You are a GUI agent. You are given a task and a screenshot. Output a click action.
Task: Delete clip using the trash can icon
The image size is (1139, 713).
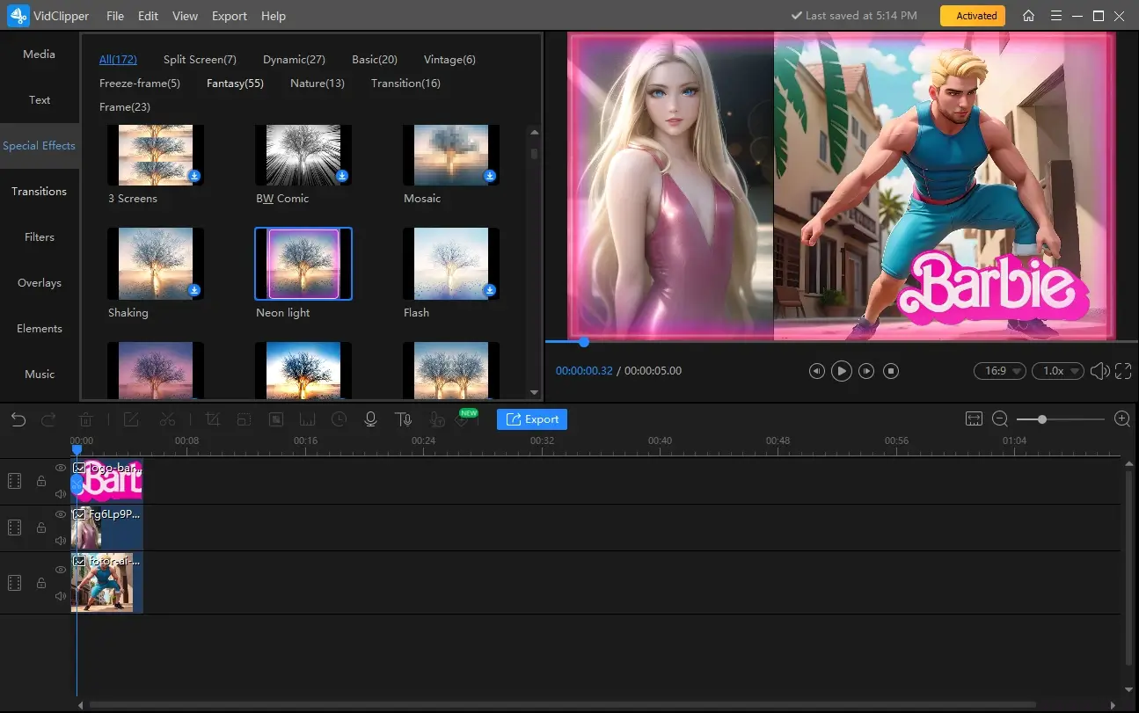pos(86,419)
